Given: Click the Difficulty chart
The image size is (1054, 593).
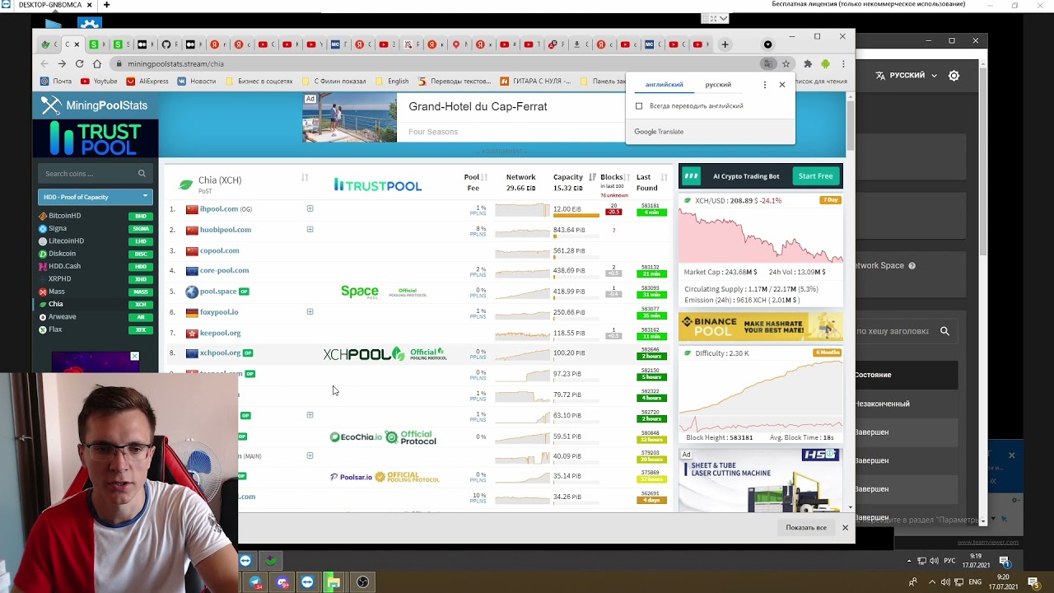Looking at the screenshot, I should pos(760,395).
